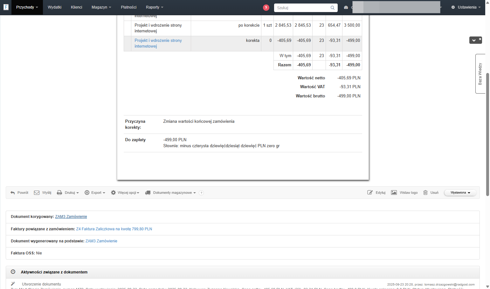Show the Więcej opcji menu
This screenshot has width=490, height=289.
coord(125,193)
